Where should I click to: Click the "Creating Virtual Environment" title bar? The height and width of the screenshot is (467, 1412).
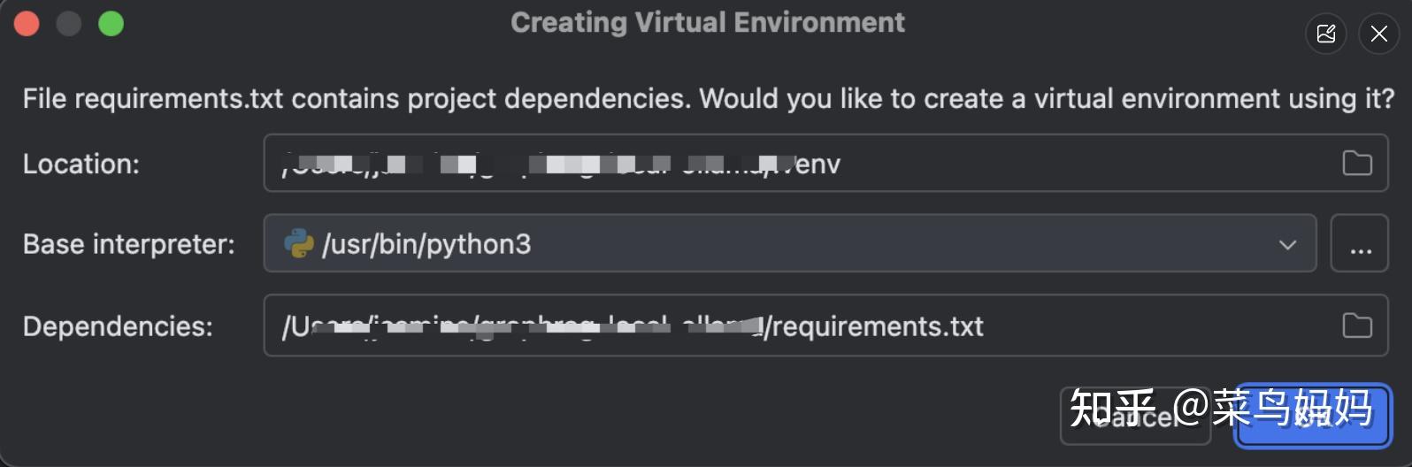707,22
